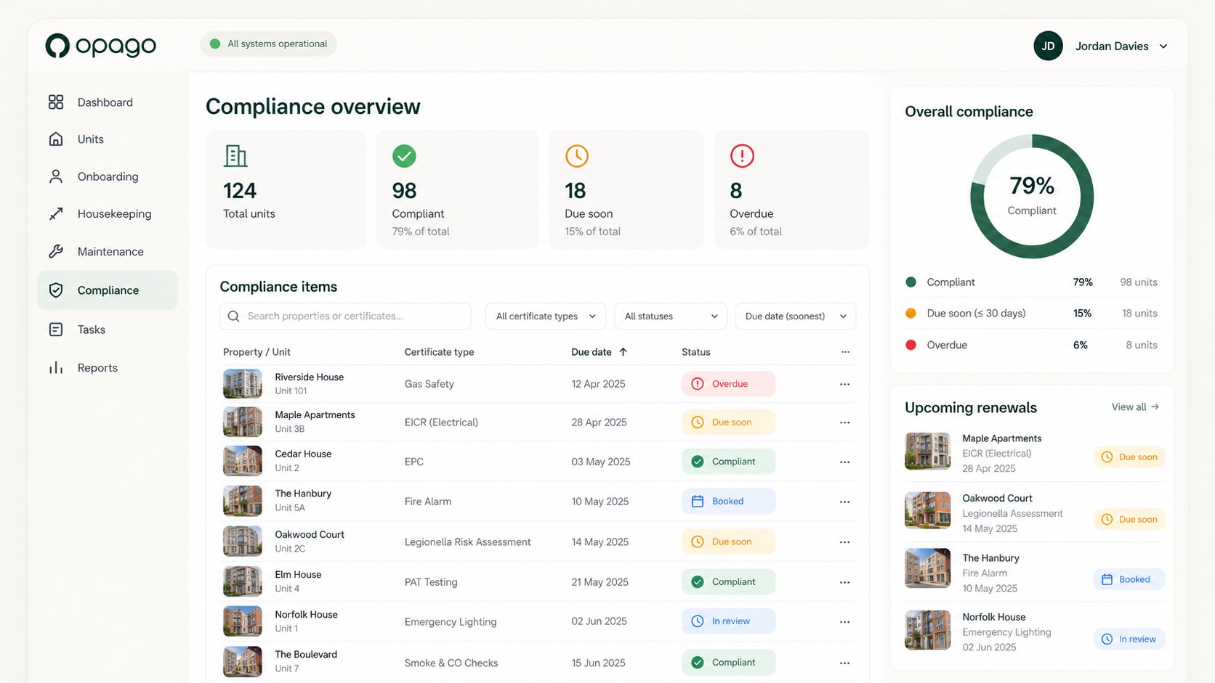Click the Housekeeping broom icon
Image resolution: width=1215 pixels, height=683 pixels.
(56, 213)
